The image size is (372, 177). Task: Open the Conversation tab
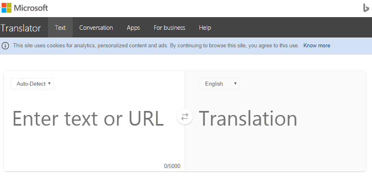click(96, 27)
